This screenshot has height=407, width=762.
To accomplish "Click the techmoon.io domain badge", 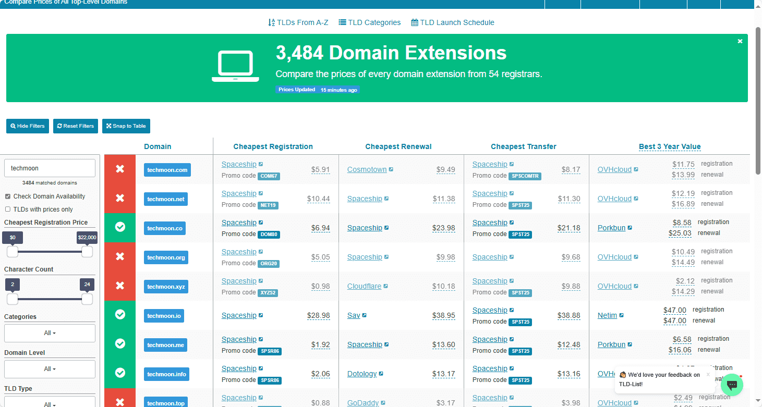I will (164, 316).
